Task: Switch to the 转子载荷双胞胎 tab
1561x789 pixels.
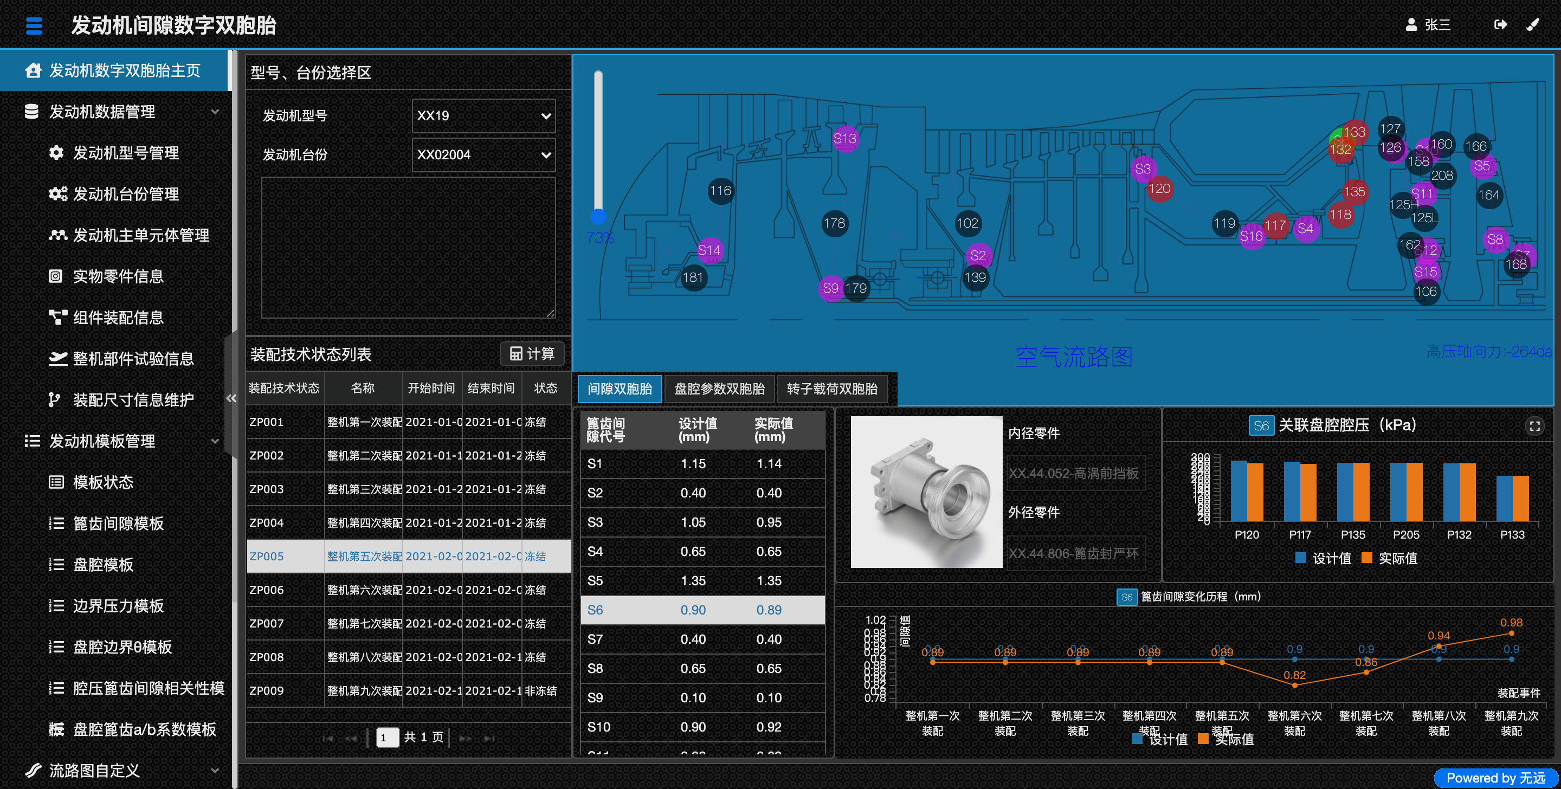Action: pyautogui.click(x=831, y=389)
